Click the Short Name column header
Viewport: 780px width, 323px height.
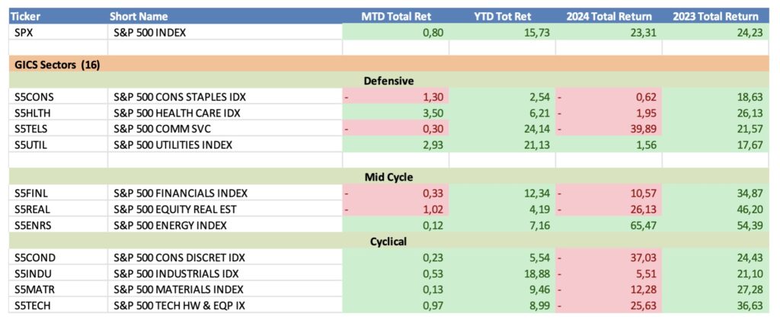(139, 16)
